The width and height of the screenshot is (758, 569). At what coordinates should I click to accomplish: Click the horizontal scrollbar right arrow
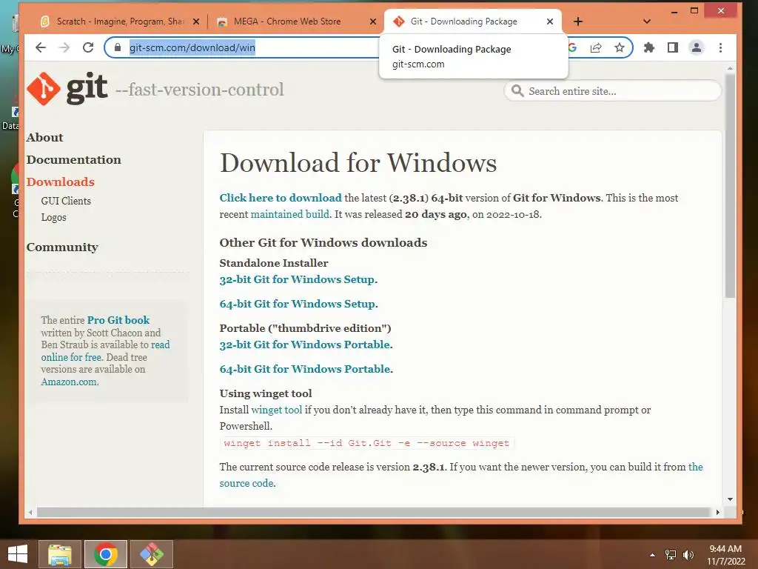tap(717, 512)
